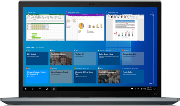Screen dimensions: 180x106
Task: Click Photos icon above Family2019_Kids card
Action: [x=51, y=50]
